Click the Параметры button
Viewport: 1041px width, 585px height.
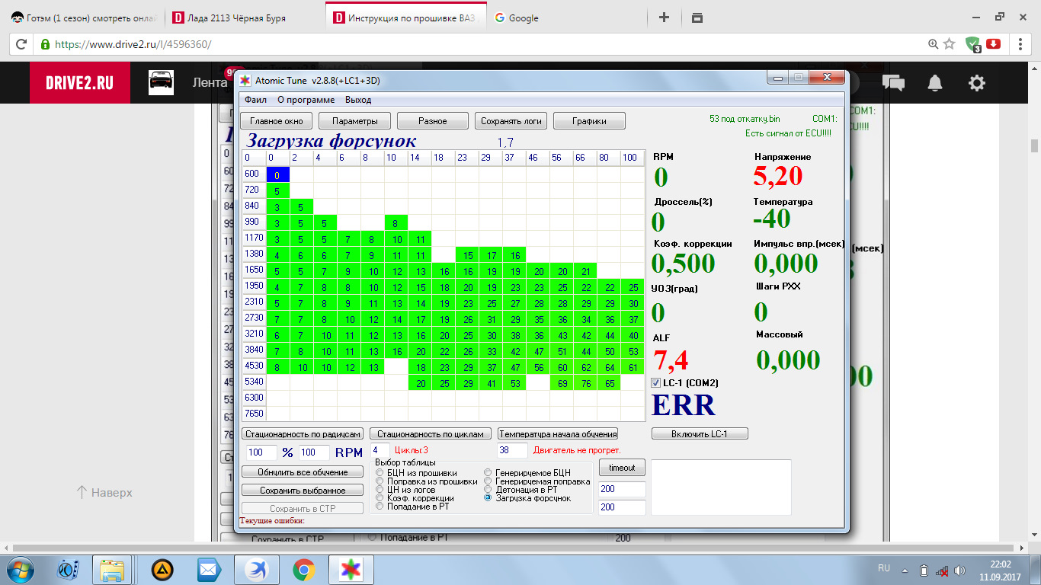click(x=354, y=121)
